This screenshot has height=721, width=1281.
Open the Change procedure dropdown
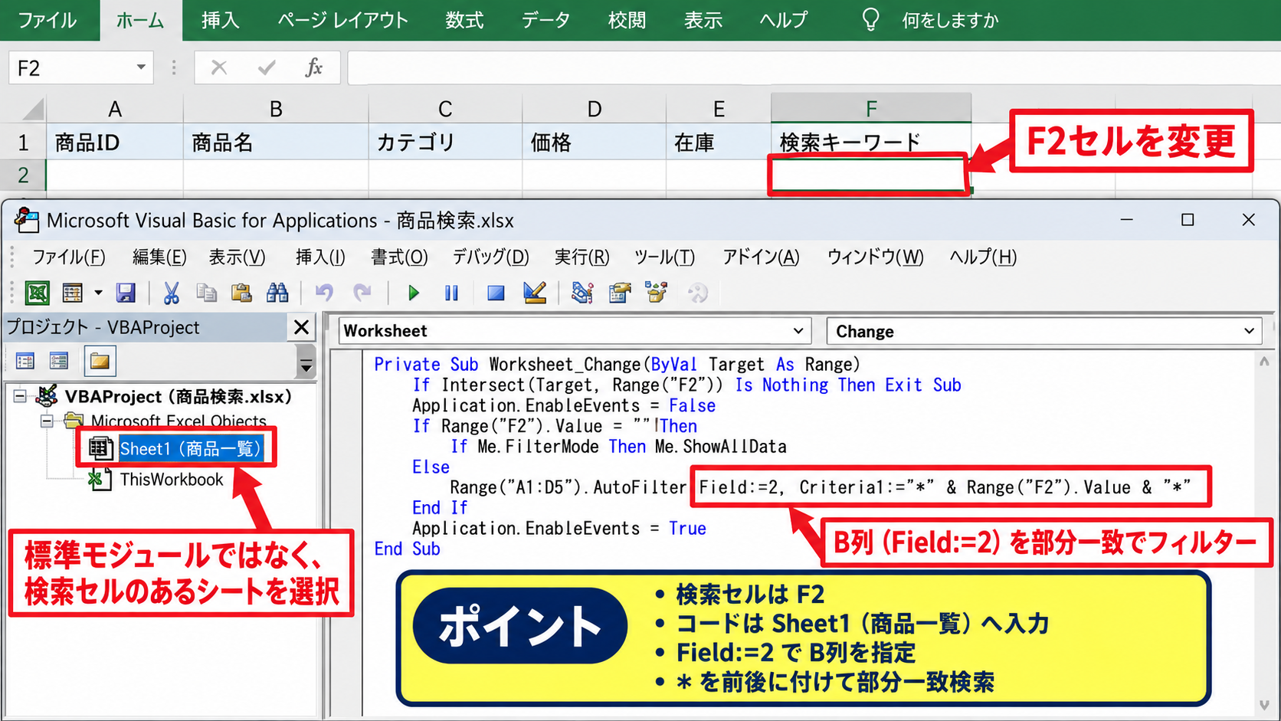coord(1249,331)
